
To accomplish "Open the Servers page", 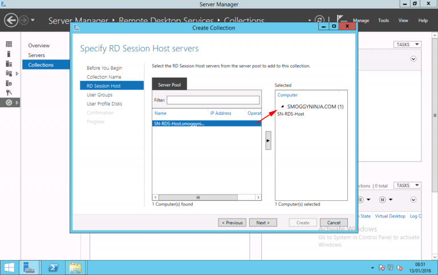I will [36, 55].
